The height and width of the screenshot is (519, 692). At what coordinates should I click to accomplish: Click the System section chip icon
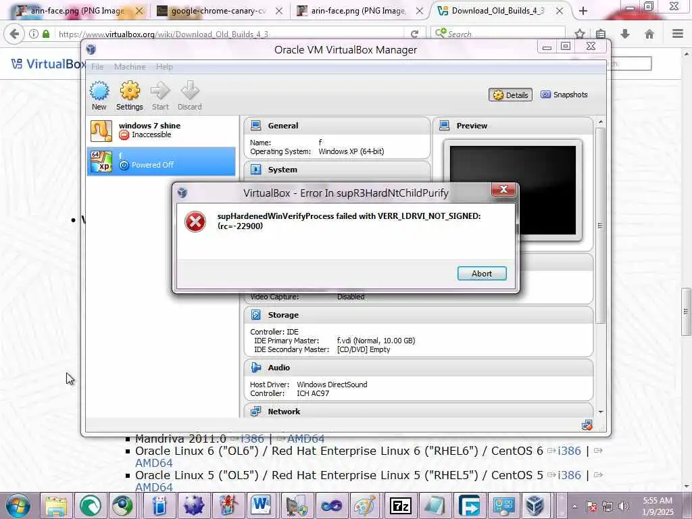(255, 170)
